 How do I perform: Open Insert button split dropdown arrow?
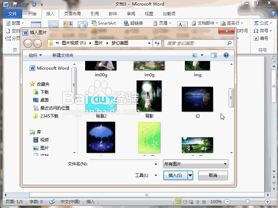click(190, 175)
